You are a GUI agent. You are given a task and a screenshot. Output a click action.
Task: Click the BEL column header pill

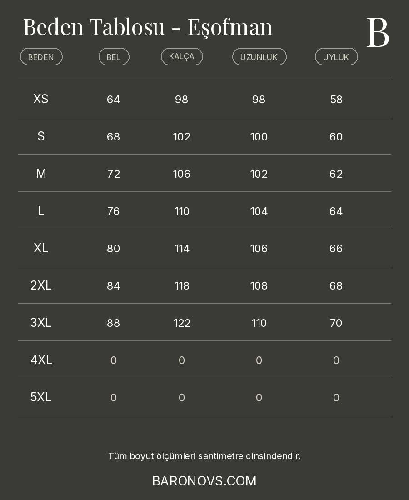pos(114,57)
